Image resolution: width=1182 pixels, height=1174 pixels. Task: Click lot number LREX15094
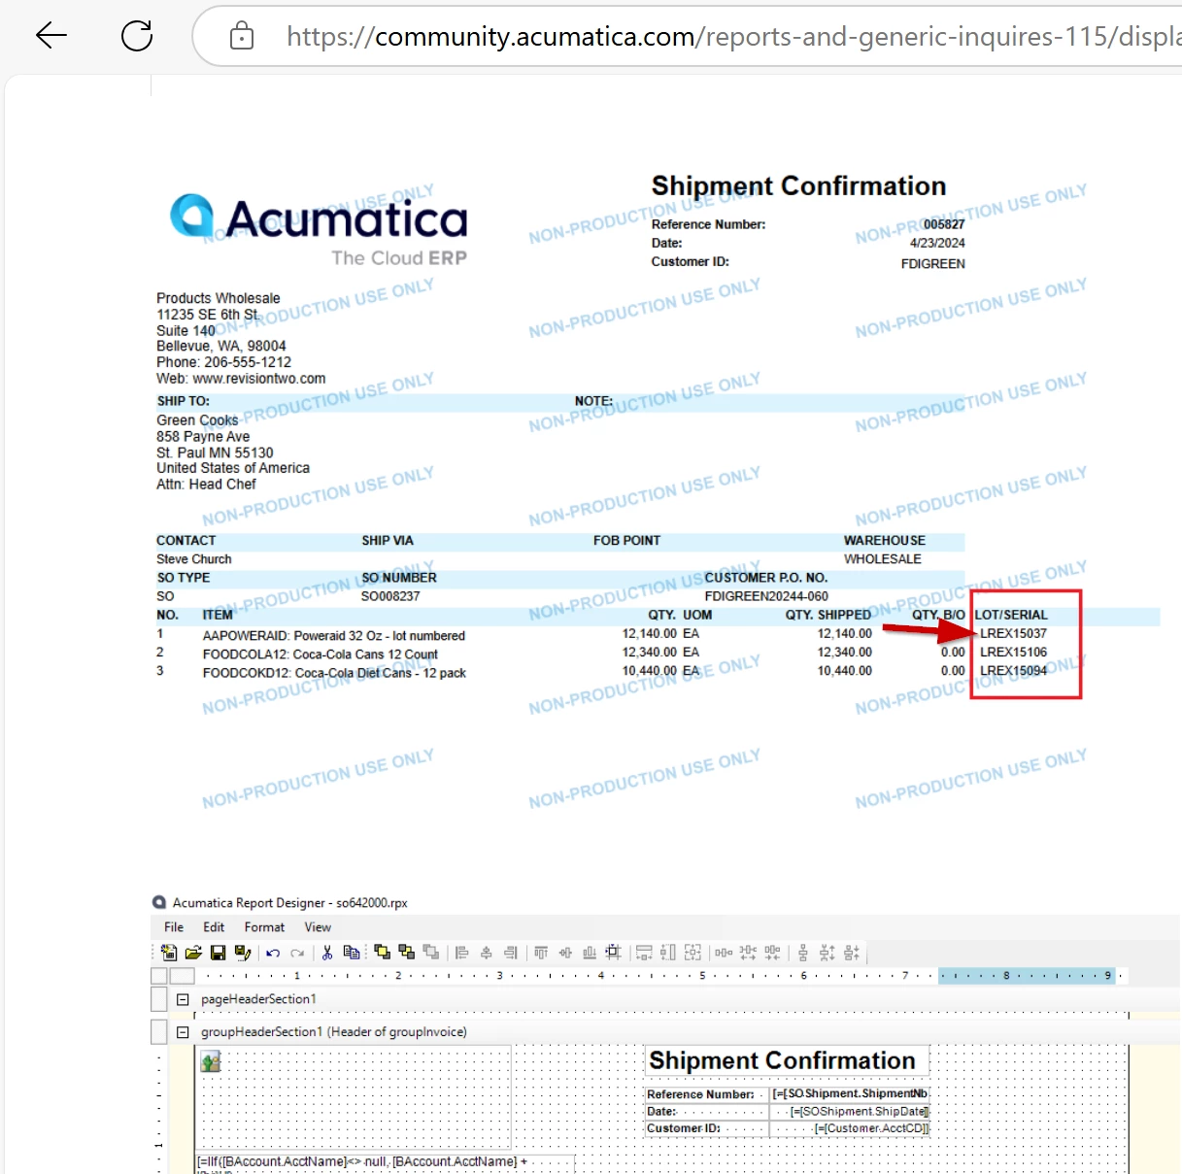1014,670
